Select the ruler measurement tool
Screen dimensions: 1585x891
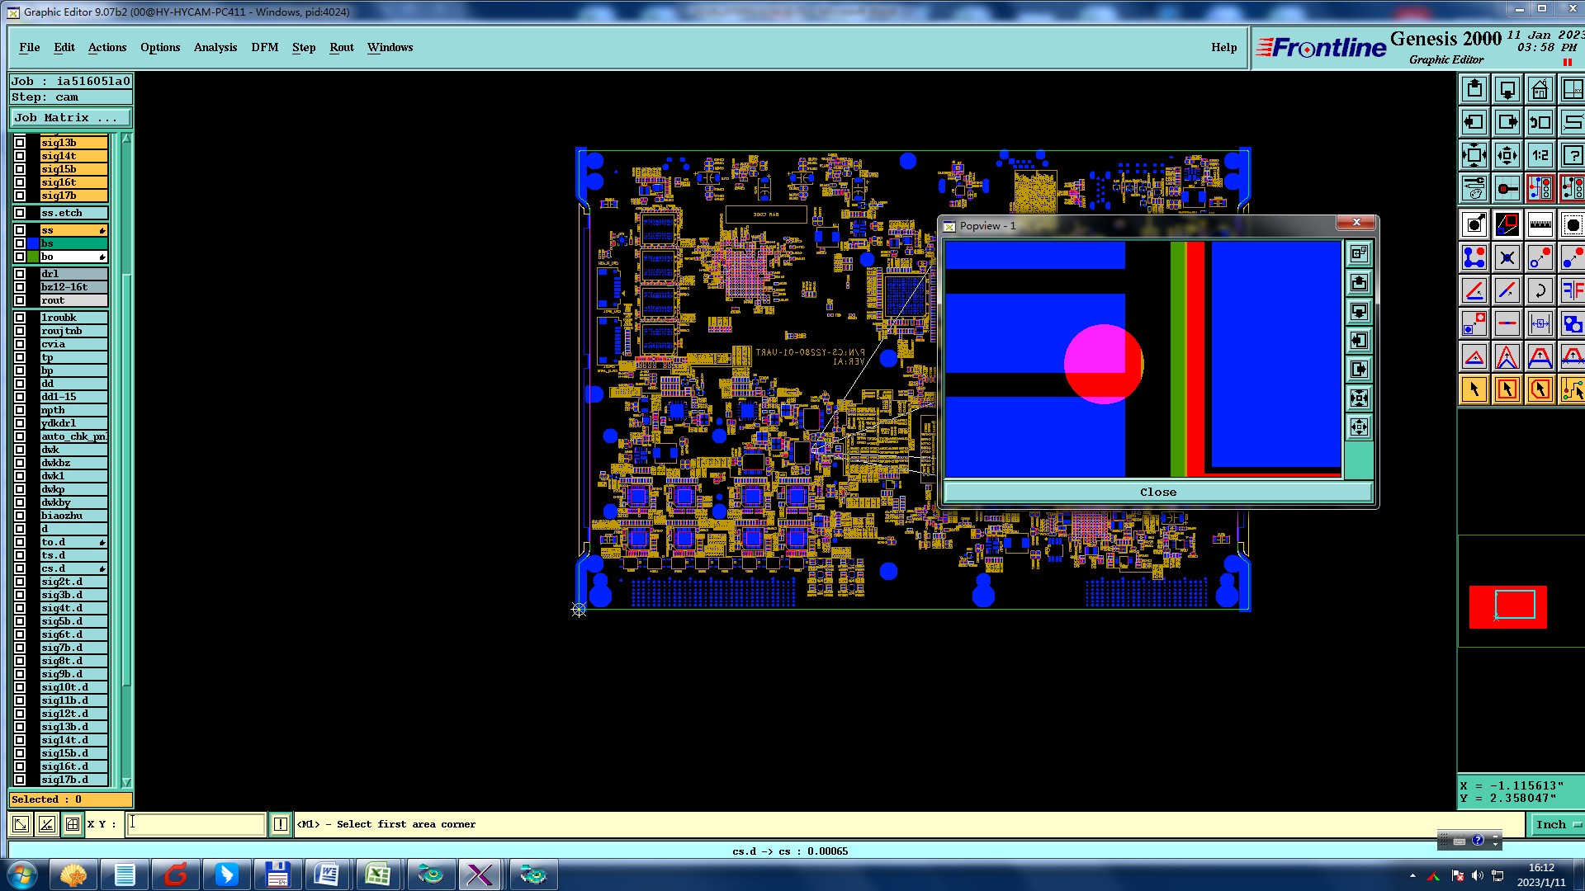point(1540,224)
